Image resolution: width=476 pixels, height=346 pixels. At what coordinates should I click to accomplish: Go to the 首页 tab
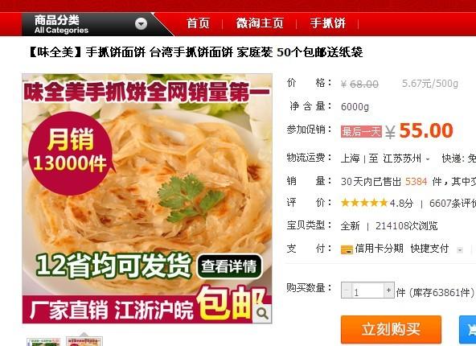pos(198,23)
